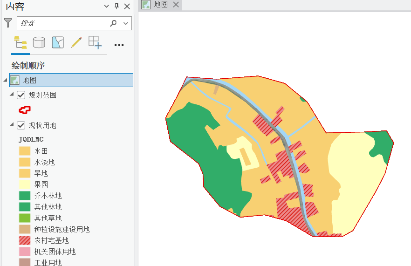
Task: Click the 水田 legend label
Action: 41,151
